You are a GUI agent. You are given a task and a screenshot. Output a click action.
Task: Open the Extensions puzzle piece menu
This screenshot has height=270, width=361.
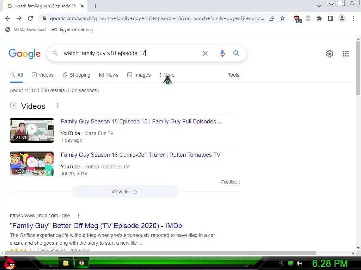pos(319,18)
